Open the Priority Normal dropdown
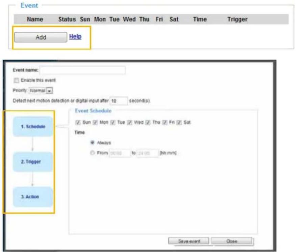Viewport: 296px width, 252px height. coord(41,91)
